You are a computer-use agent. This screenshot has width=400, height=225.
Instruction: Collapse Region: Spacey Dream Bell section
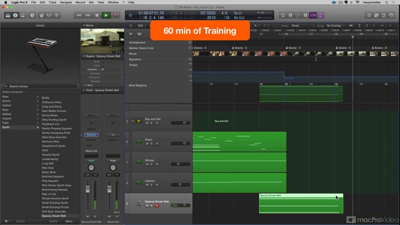coord(84,56)
